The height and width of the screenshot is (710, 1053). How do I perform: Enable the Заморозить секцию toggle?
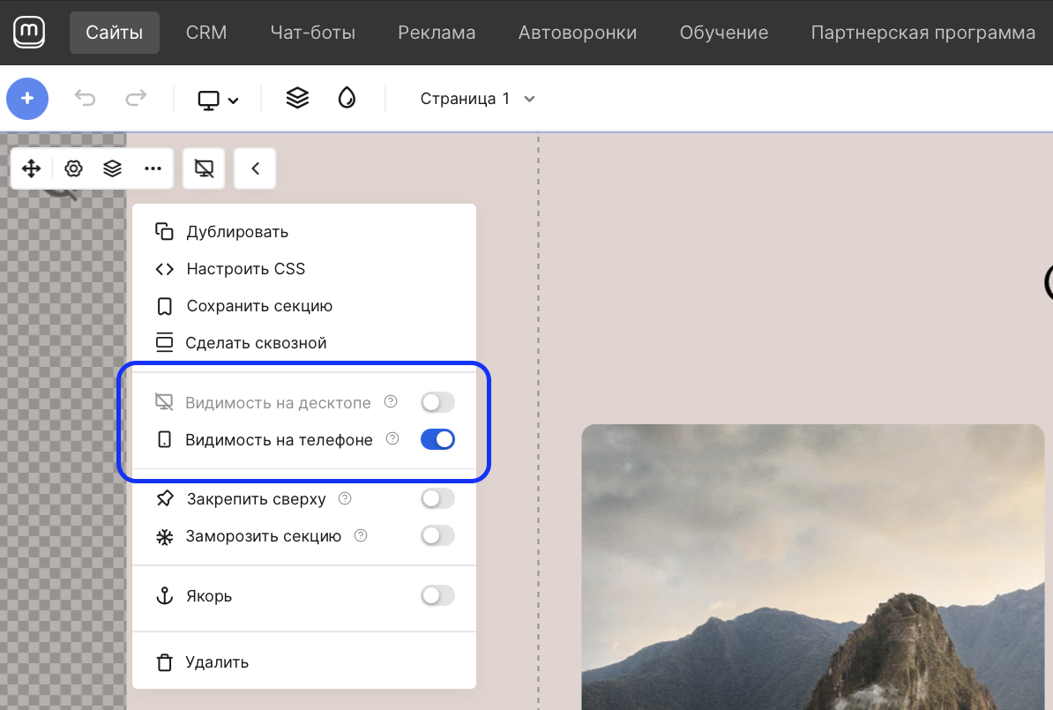point(437,535)
